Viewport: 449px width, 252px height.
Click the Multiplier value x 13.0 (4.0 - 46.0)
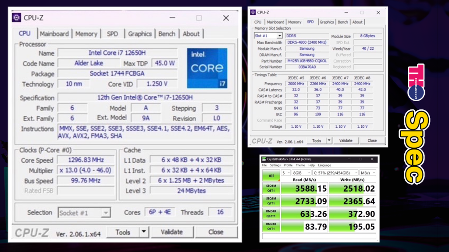(86, 170)
